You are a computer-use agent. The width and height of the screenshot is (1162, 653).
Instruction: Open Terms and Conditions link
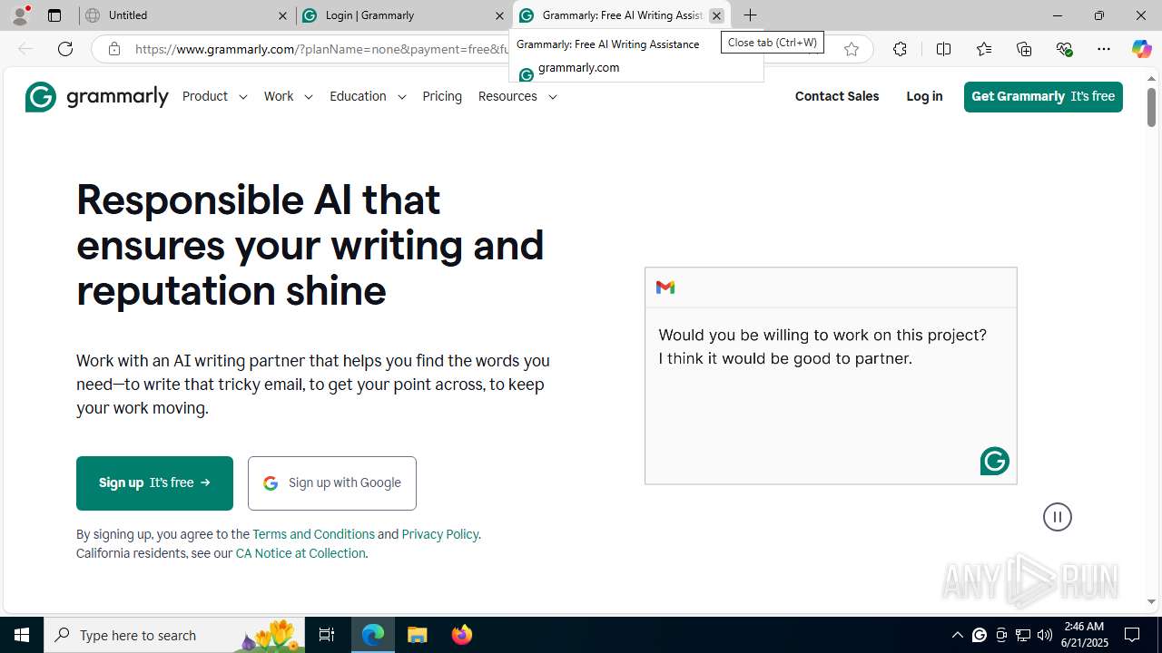[x=313, y=534]
